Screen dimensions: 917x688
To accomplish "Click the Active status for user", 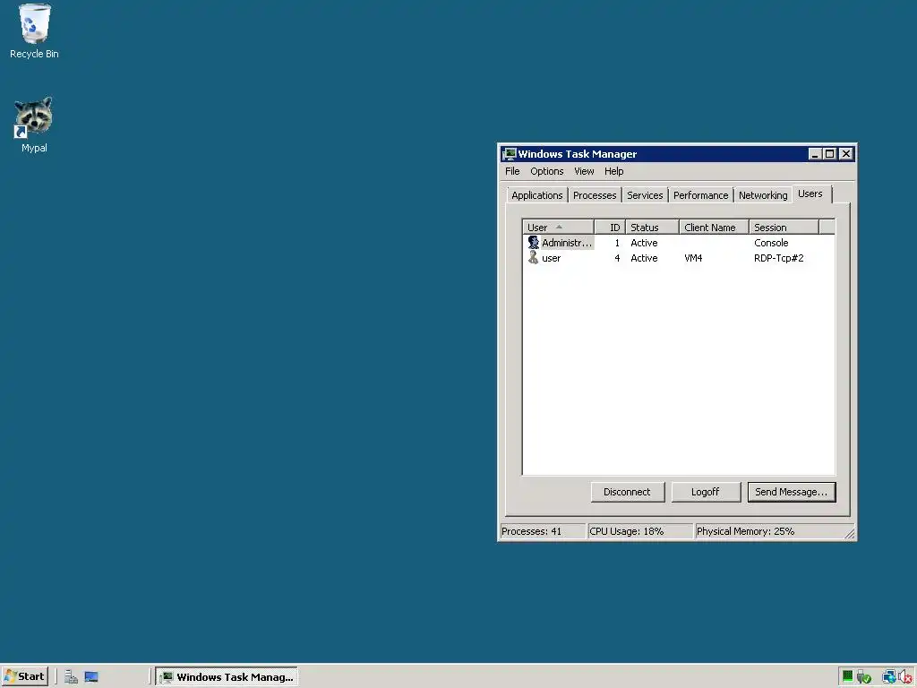I will [644, 258].
